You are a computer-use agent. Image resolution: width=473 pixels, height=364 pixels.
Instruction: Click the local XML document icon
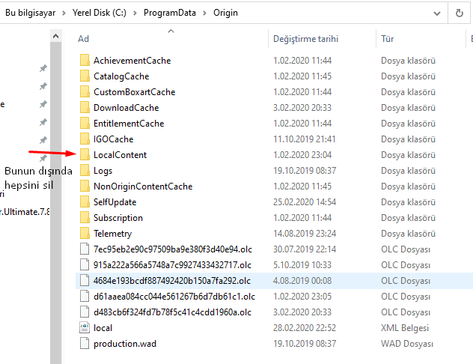click(85, 327)
